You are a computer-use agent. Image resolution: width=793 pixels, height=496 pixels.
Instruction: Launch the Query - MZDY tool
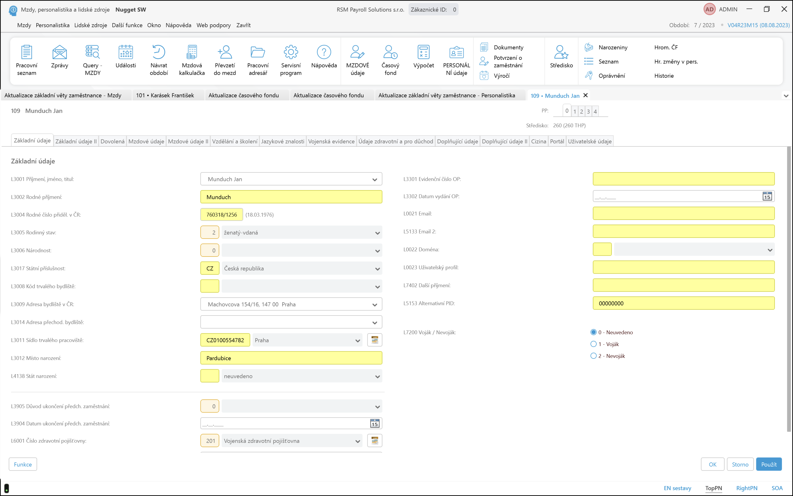(x=93, y=60)
